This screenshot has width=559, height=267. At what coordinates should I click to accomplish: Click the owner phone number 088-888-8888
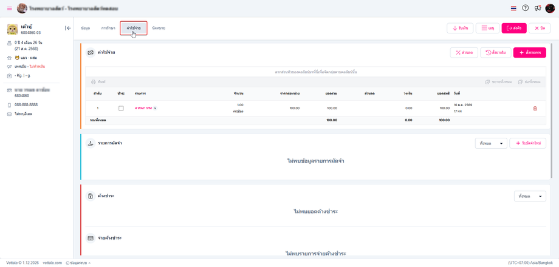(26, 105)
